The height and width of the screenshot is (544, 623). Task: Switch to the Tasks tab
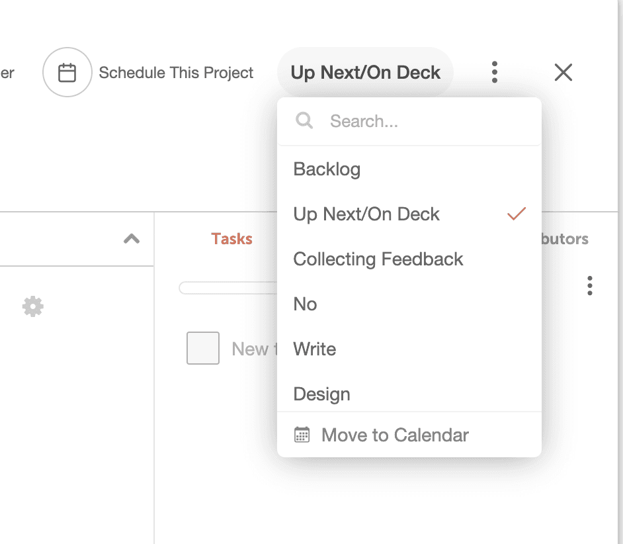231,239
